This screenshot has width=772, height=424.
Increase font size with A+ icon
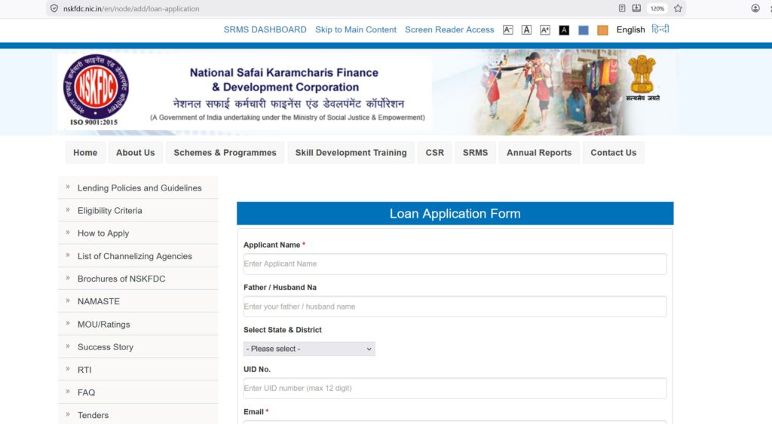tap(545, 30)
